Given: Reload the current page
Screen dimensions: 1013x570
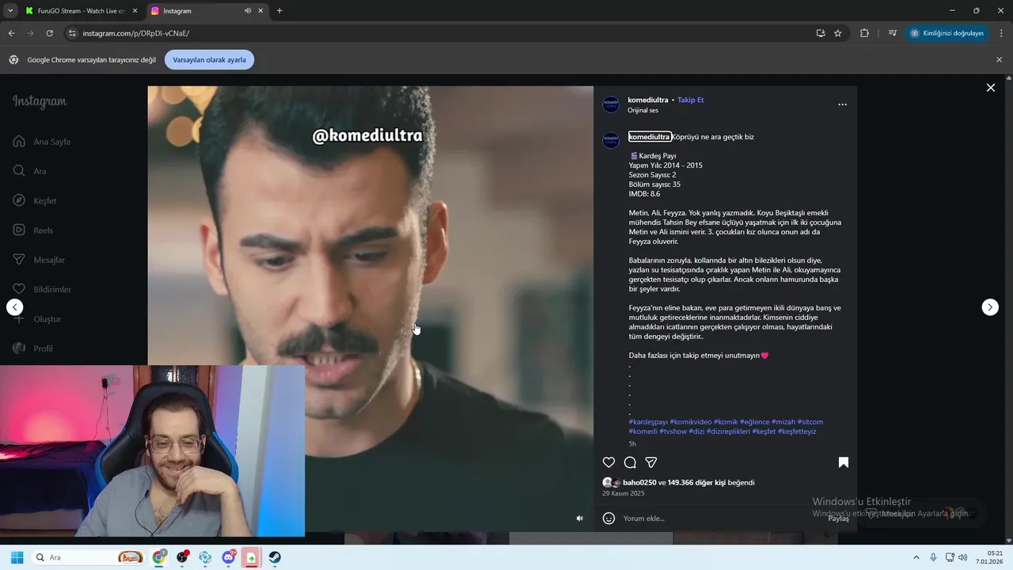Looking at the screenshot, I should [50, 33].
